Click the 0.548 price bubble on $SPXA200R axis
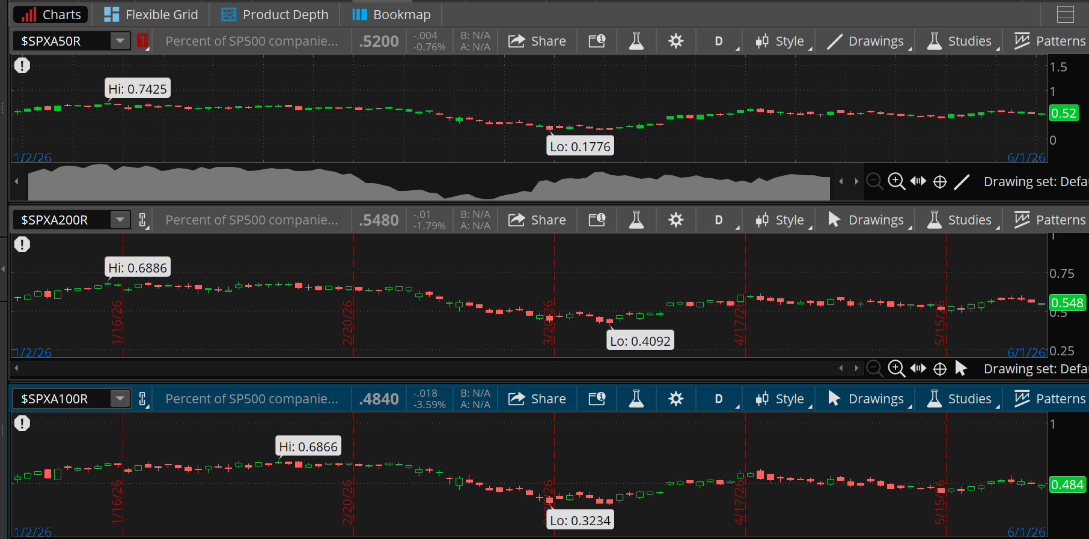The height and width of the screenshot is (539, 1089). [1067, 303]
